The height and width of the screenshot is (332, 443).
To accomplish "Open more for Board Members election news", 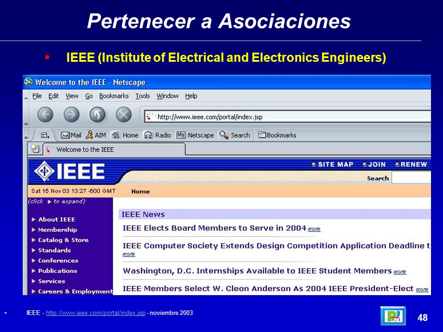I will coord(314,229).
